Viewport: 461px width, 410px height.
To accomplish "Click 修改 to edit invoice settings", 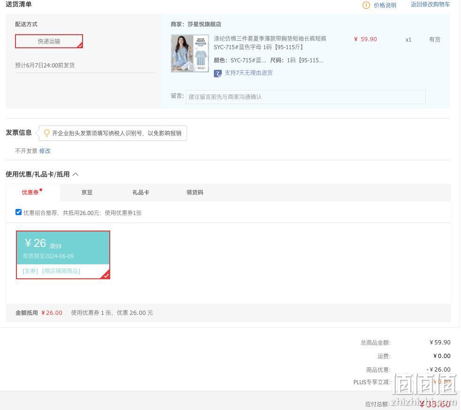I will coord(45,151).
